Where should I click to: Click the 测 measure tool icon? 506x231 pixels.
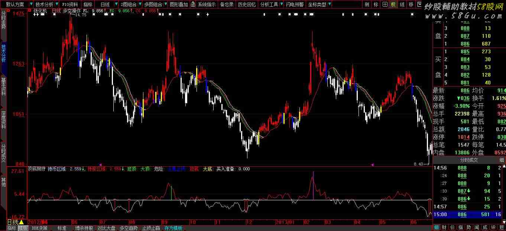click(367, 4)
